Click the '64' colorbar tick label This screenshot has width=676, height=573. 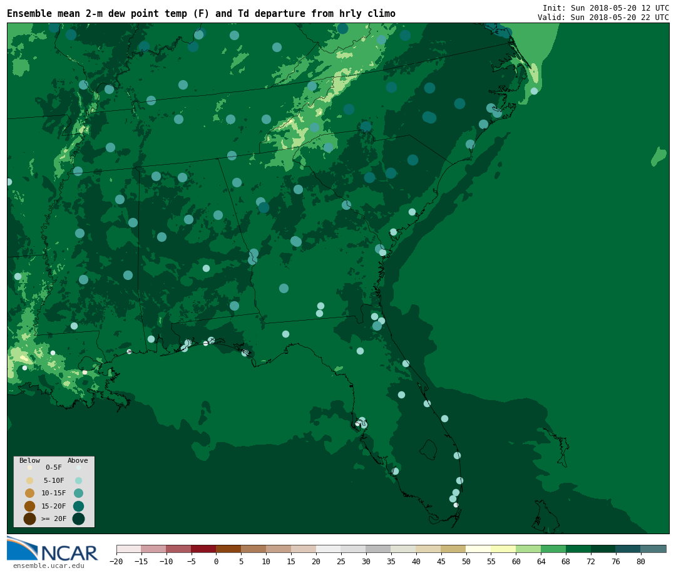[541, 561]
